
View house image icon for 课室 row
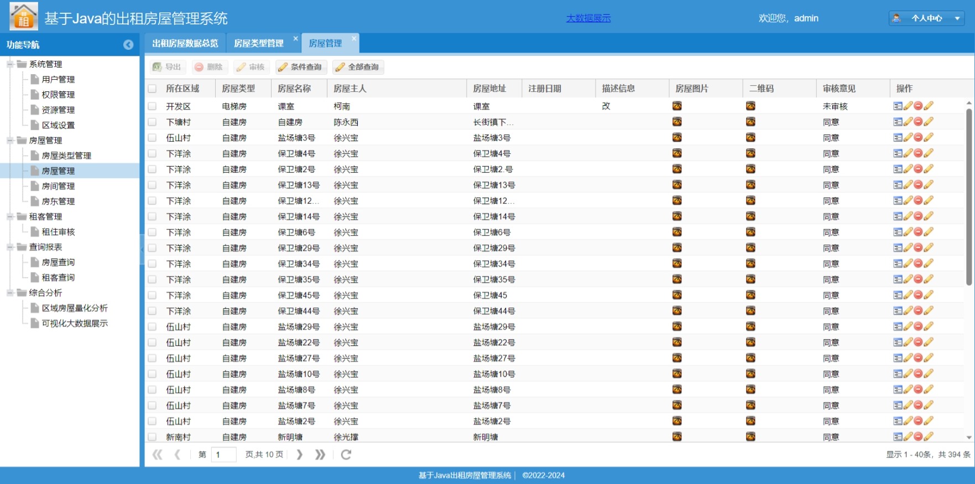tap(677, 106)
